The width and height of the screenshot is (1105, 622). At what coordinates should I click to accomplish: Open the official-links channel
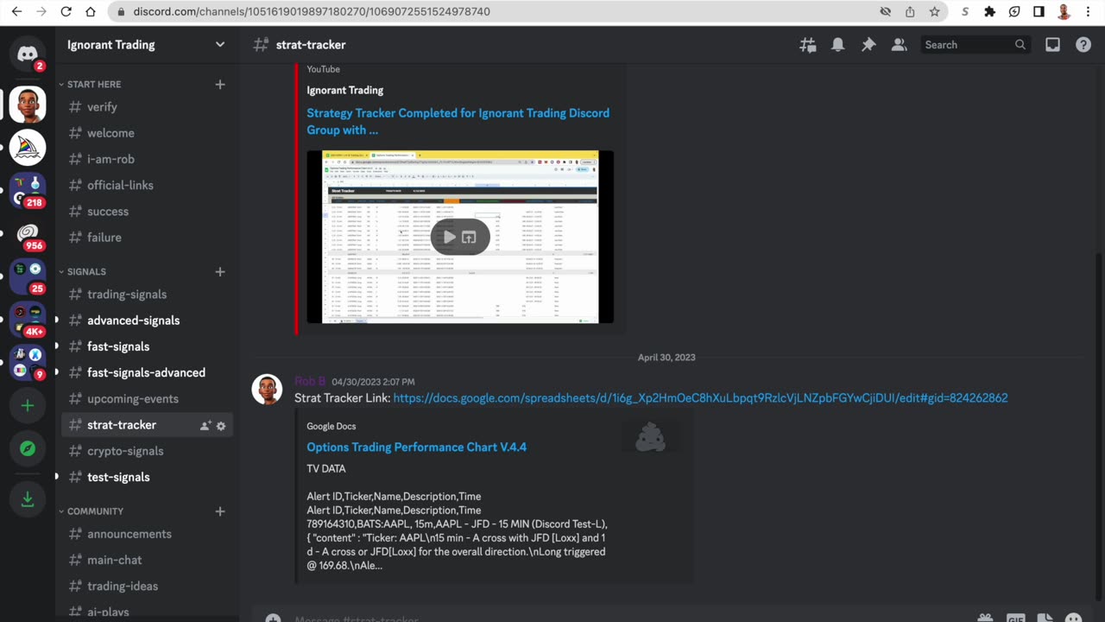tap(147, 185)
